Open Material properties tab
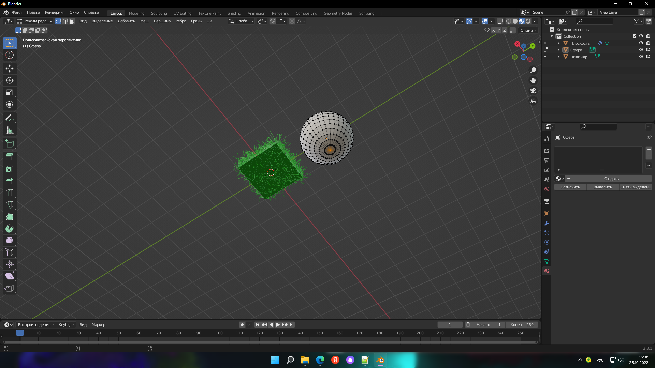This screenshot has height=368, width=655. (x=547, y=271)
